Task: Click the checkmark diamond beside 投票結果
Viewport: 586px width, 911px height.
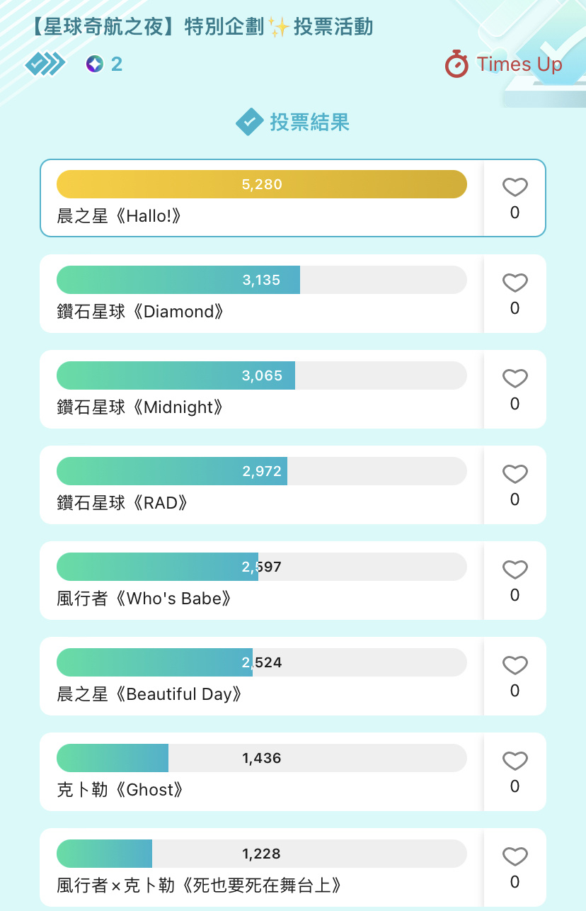Action: tap(249, 123)
